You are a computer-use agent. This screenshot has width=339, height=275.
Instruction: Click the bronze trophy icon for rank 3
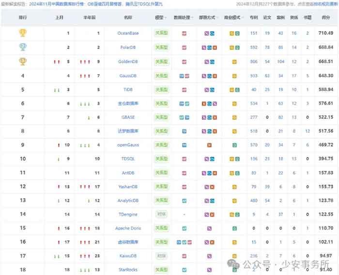click(22, 62)
